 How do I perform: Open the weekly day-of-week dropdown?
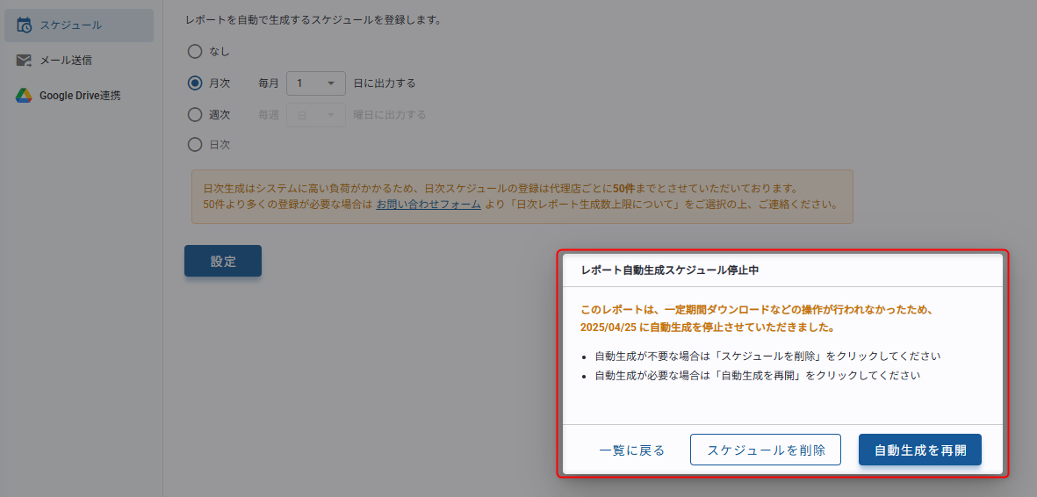pyautogui.click(x=316, y=115)
